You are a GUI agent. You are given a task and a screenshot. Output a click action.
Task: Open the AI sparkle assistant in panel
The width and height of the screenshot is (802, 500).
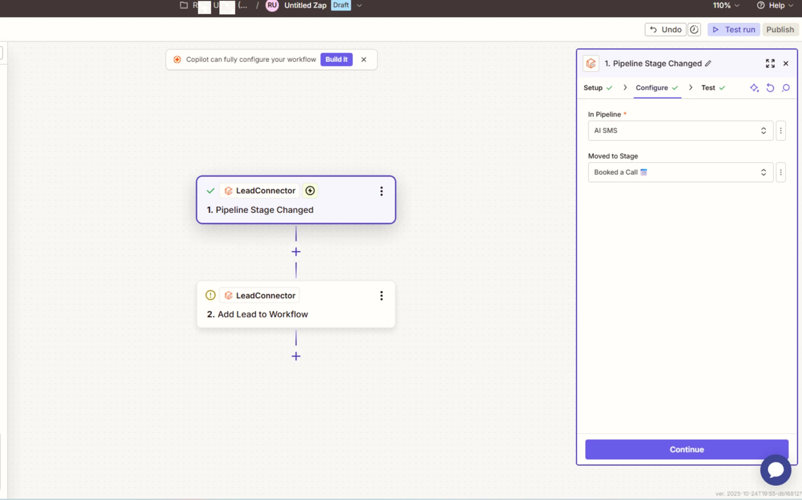754,88
